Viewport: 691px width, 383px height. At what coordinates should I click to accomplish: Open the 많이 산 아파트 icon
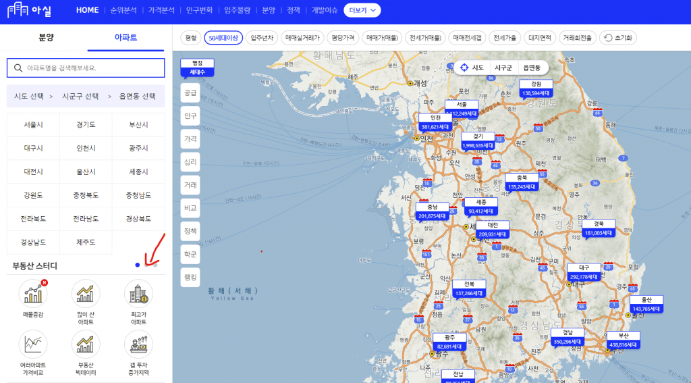85,294
